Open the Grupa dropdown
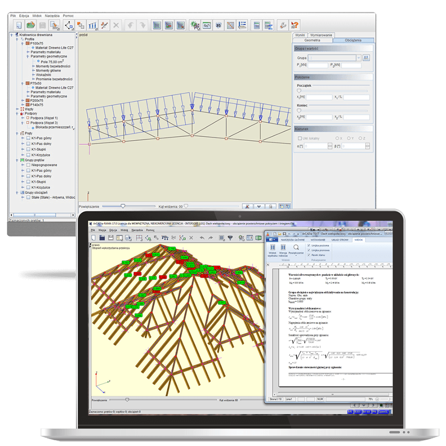 (x=334, y=58)
